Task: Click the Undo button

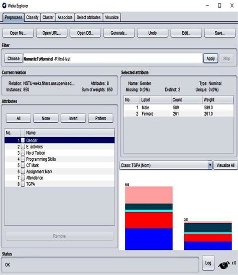Action: click(153, 33)
